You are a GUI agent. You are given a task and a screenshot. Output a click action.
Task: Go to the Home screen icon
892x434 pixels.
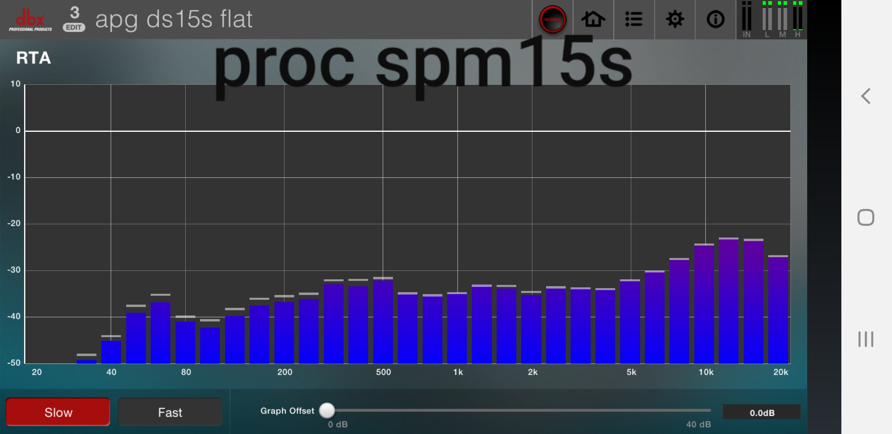click(593, 19)
